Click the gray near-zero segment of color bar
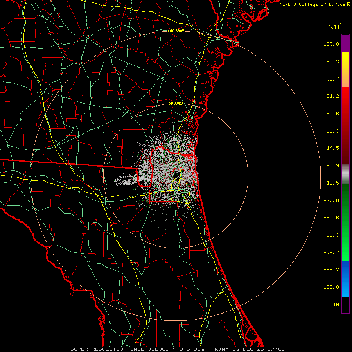352x352 pixels. (345, 173)
